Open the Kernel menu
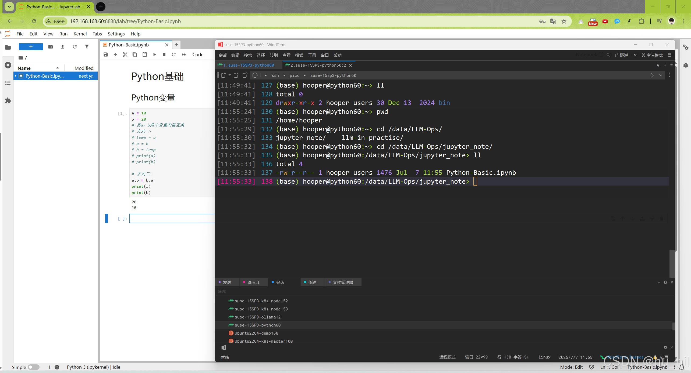 coord(80,34)
